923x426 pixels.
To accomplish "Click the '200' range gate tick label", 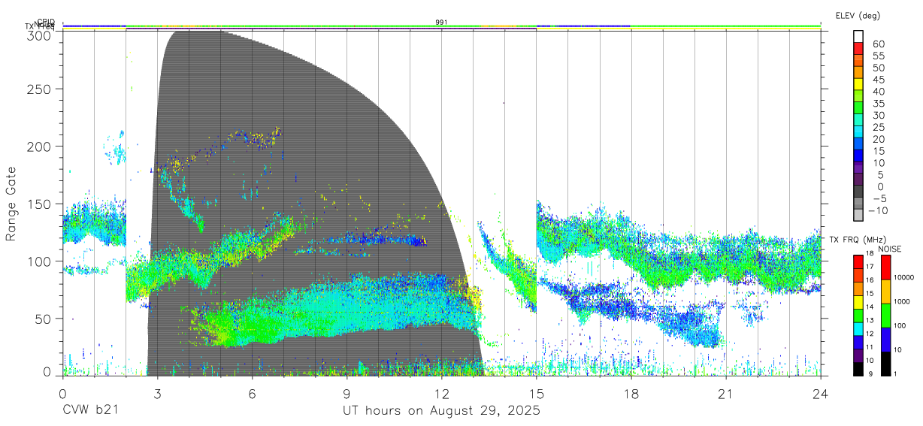I will pyautogui.click(x=40, y=147).
